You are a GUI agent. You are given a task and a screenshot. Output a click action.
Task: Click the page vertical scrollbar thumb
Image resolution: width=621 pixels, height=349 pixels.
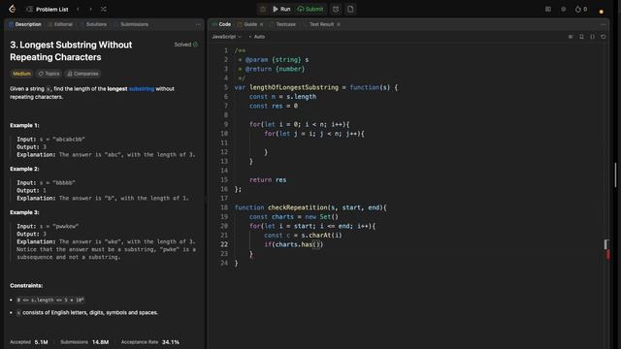(x=615, y=174)
